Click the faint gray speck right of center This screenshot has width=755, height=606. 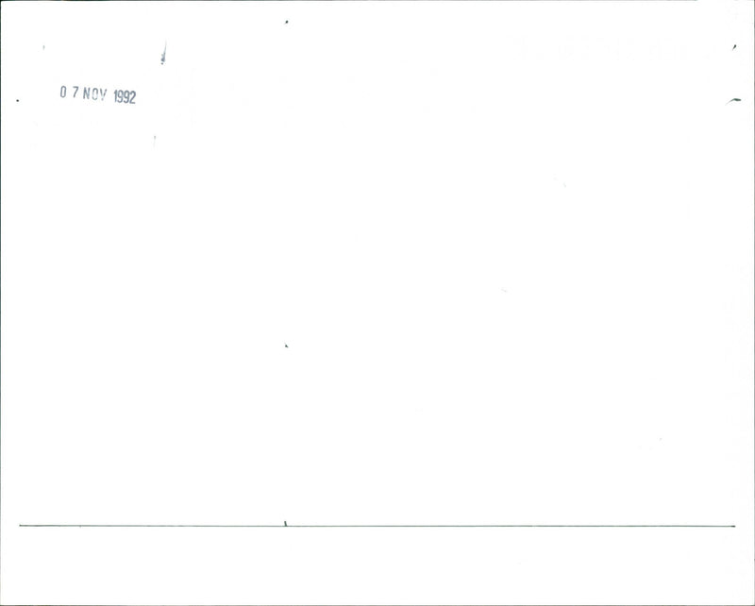click(x=504, y=291)
